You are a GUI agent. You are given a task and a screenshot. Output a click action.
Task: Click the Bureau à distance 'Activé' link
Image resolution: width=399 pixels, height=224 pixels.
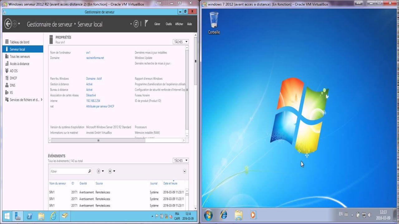tap(89, 90)
